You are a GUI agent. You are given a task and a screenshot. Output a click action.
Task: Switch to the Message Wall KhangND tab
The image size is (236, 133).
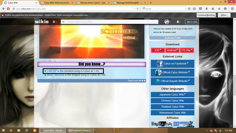(x=129, y=3)
